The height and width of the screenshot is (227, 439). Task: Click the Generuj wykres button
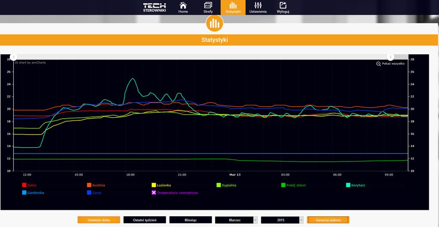click(x=328, y=220)
